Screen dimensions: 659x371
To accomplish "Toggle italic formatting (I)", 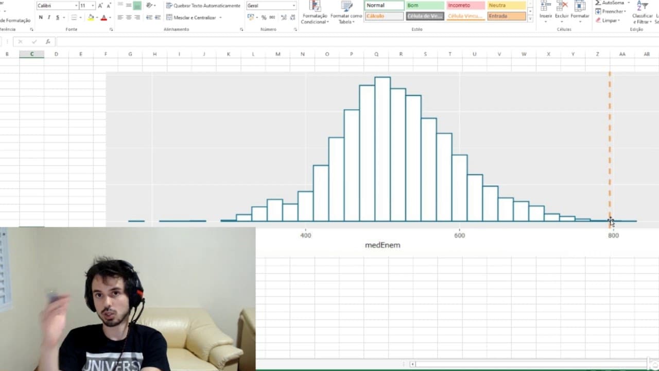I will tap(49, 18).
